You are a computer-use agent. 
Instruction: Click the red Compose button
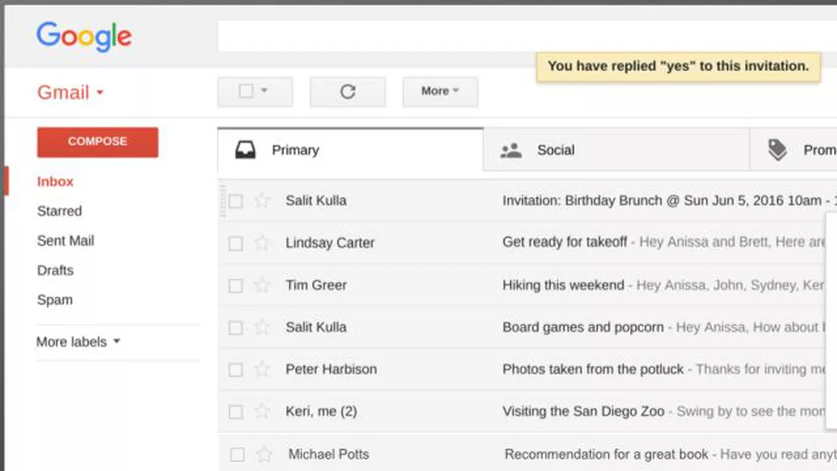coord(98,142)
